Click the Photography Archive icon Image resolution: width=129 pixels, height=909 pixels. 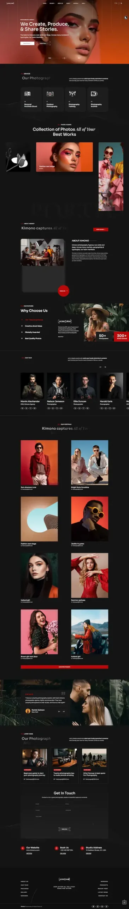point(94,94)
